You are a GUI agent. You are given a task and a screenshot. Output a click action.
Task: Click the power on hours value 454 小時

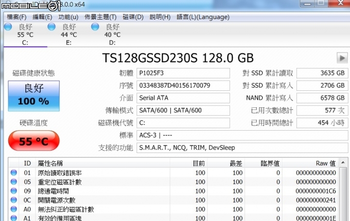(322, 123)
